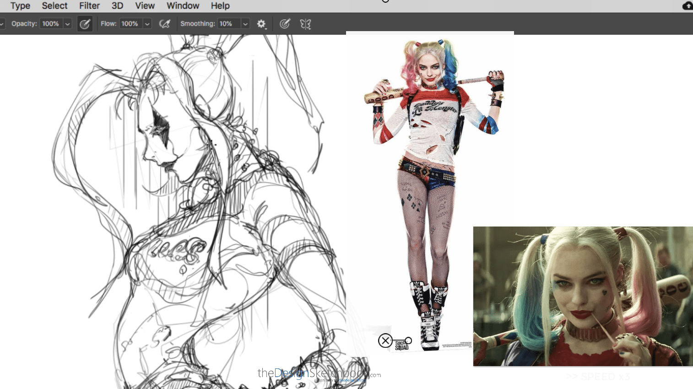693x389 pixels.
Task: Click the Opacity value field
Action: [51, 24]
